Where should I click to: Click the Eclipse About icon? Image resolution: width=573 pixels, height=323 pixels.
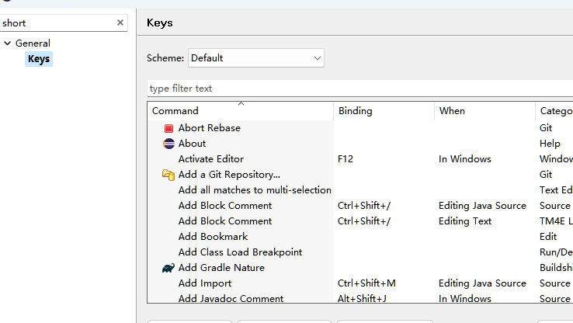click(x=168, y=144)
